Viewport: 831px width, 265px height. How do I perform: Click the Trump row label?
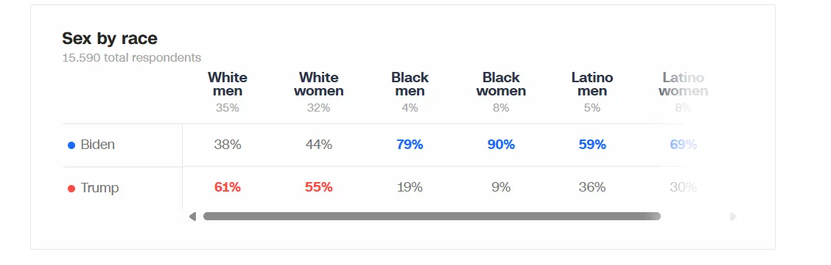pyautogui.click(x=99, y=188)
